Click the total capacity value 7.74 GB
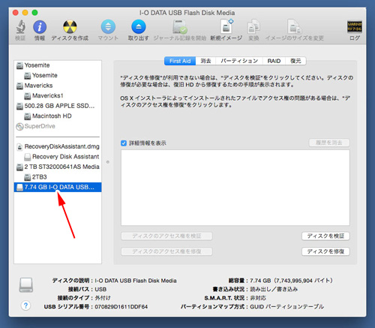375x328 pixels. [260, 281]
